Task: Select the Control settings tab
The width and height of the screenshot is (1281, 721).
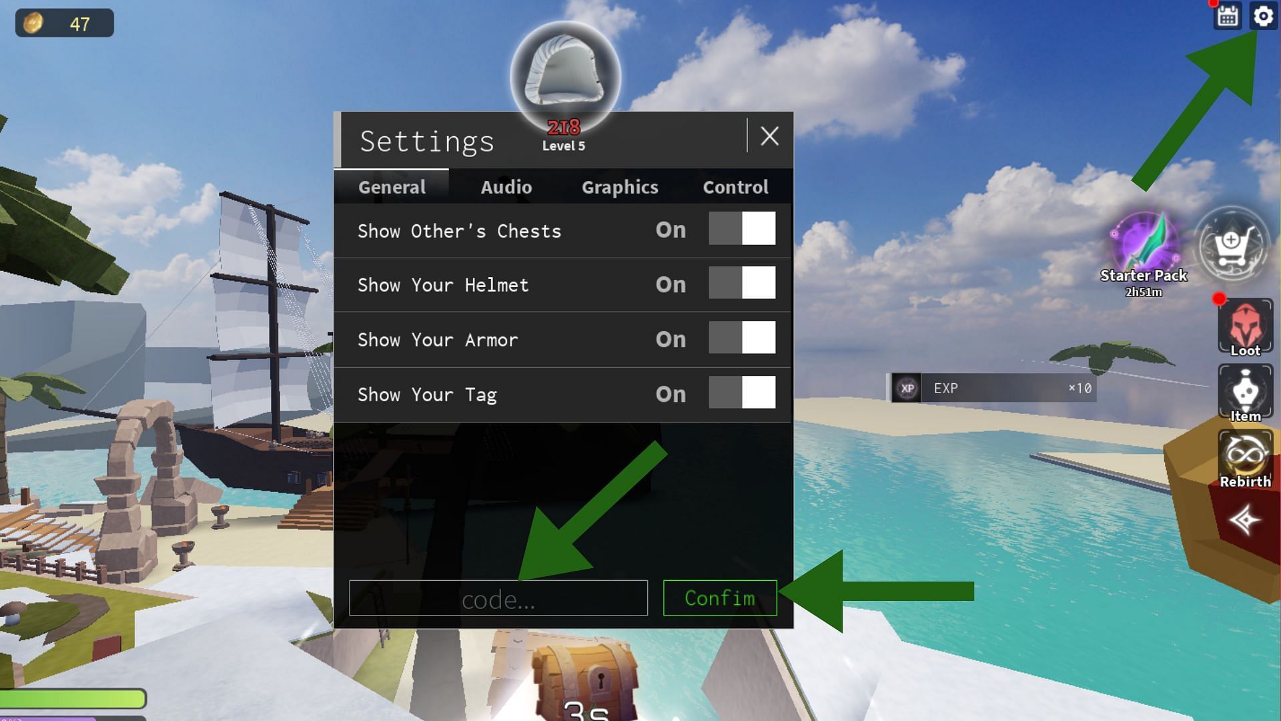Action: pos(735,187)
